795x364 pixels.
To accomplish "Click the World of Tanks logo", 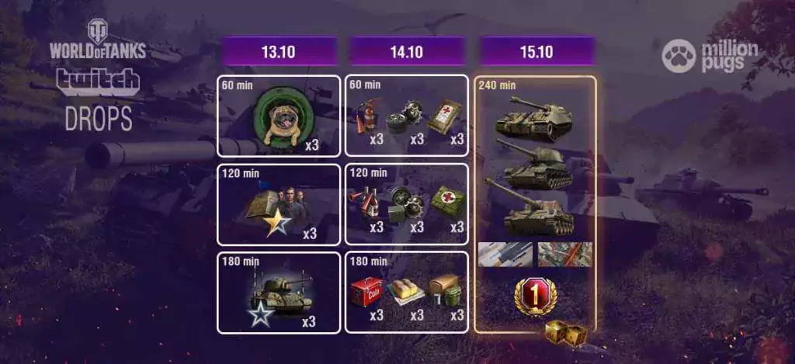I will [97, 39].
